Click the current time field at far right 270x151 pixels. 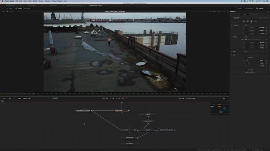(224, 99)
